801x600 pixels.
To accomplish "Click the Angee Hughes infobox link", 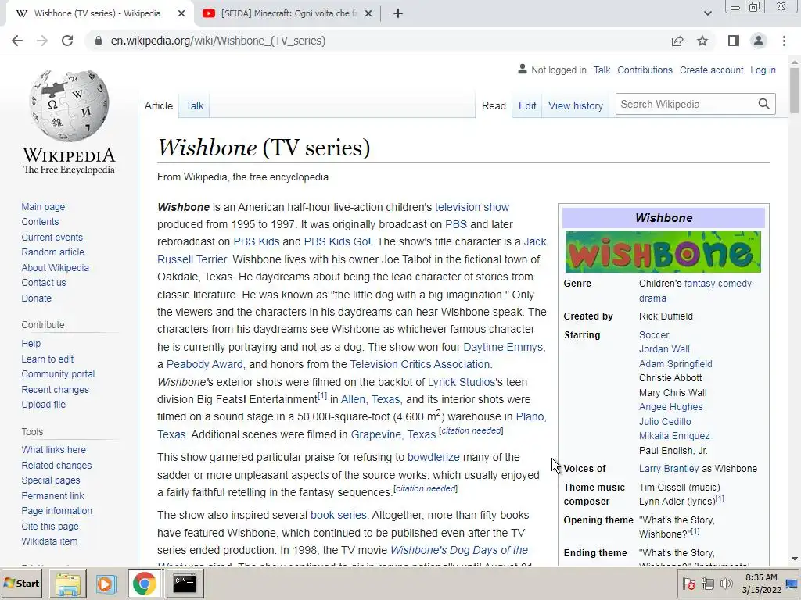I will 670,406.
